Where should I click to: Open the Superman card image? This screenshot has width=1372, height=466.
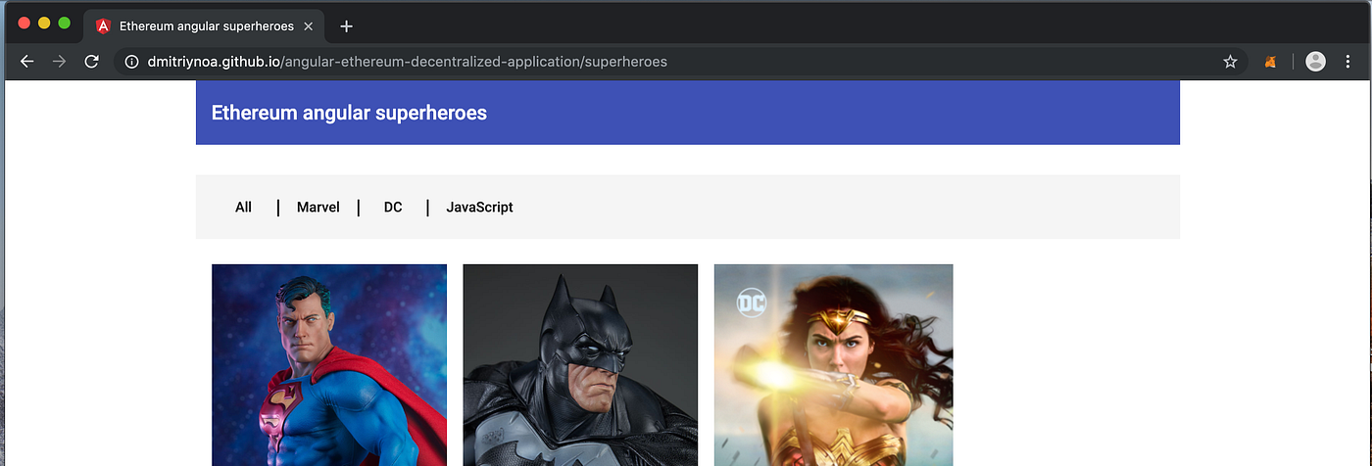329,365
